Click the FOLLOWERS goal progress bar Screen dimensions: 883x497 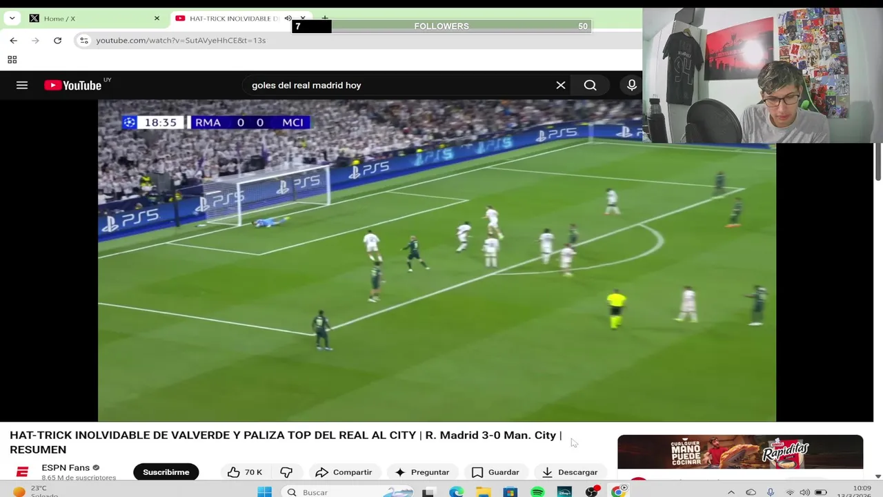[x=441, y=26]
